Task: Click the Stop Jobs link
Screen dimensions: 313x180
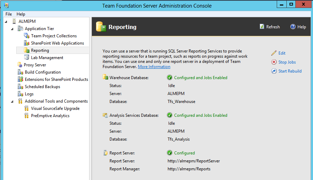Action: coord(287,62)
